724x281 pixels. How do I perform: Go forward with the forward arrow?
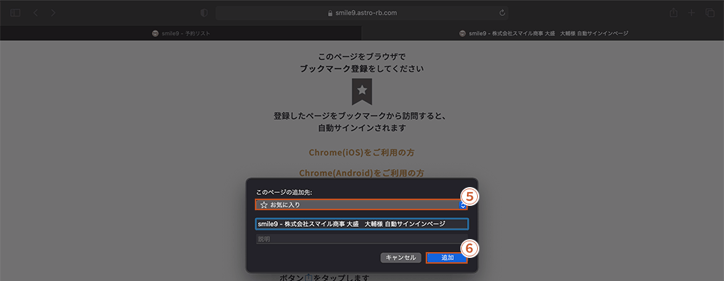tap(54, 13)
